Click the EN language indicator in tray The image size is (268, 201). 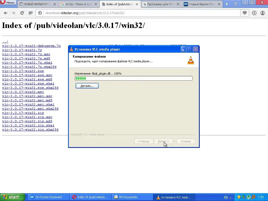pyautogui.click(x=226, y=197)
